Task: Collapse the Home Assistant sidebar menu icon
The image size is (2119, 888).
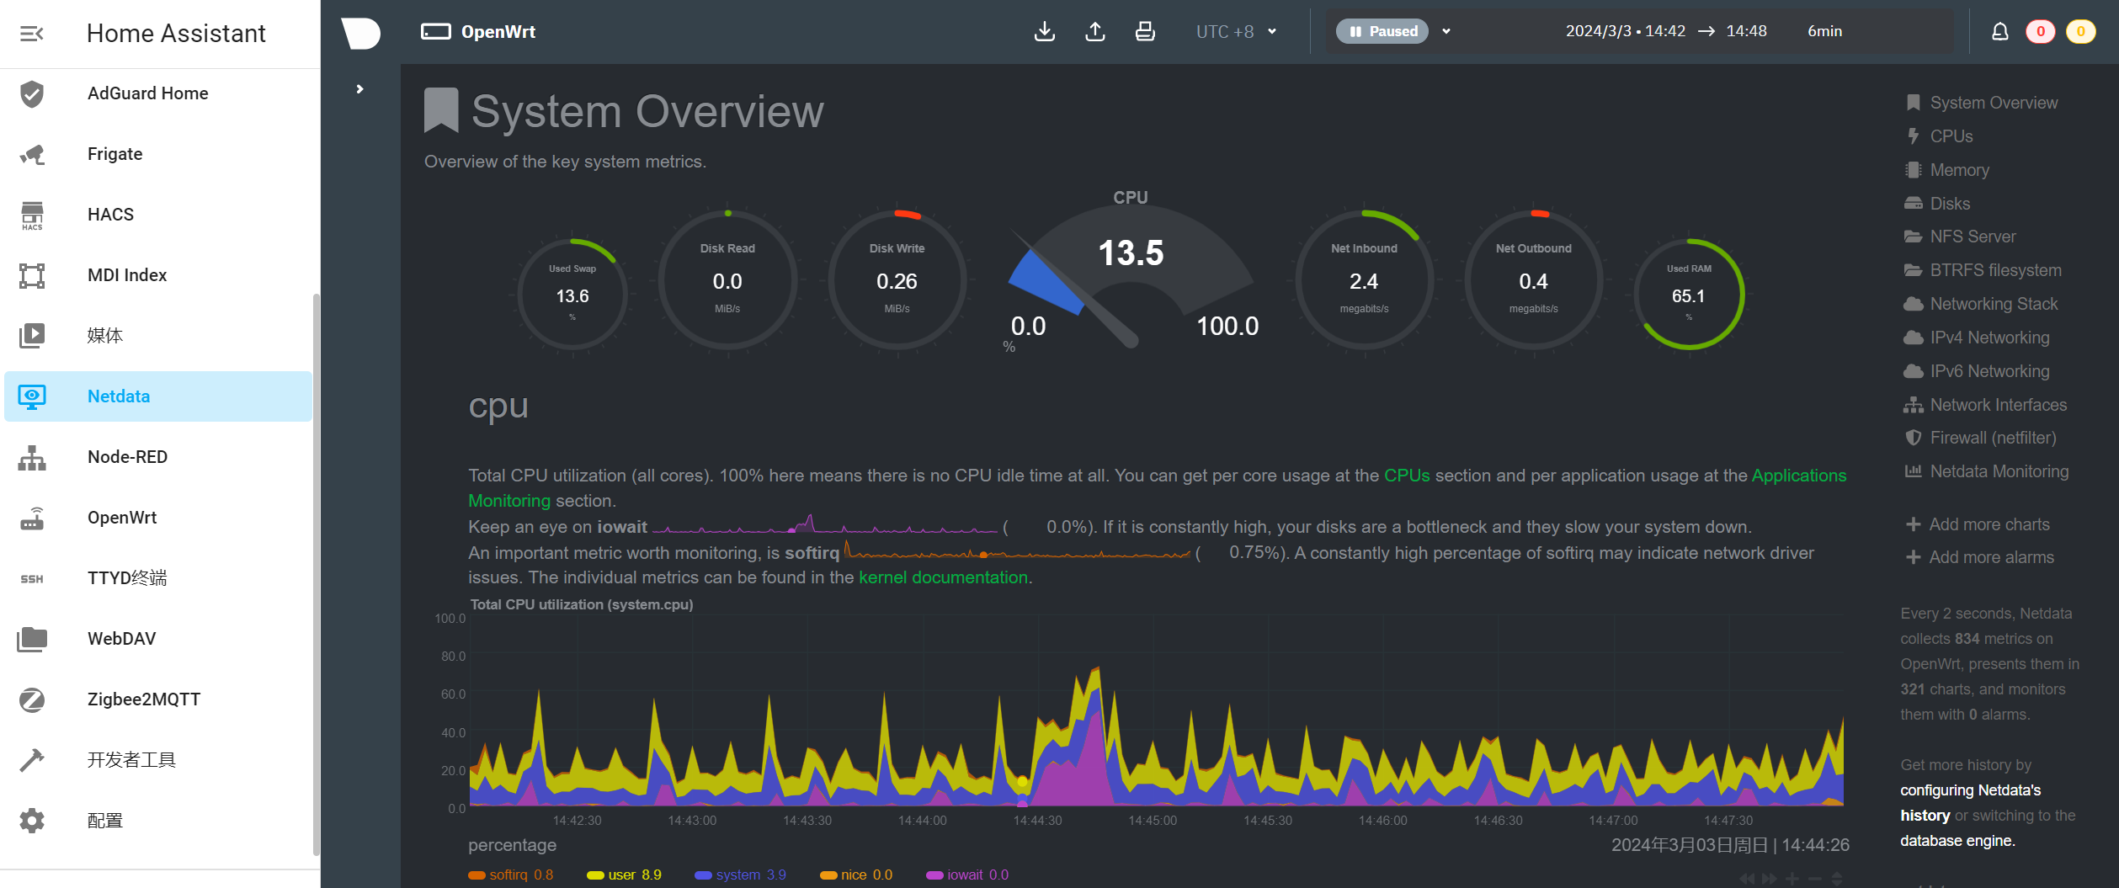Action: pyautogui.click(x=31, y=34)
